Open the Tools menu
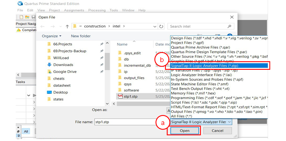This screenshot has height=141, width=286. coord(114,10)
